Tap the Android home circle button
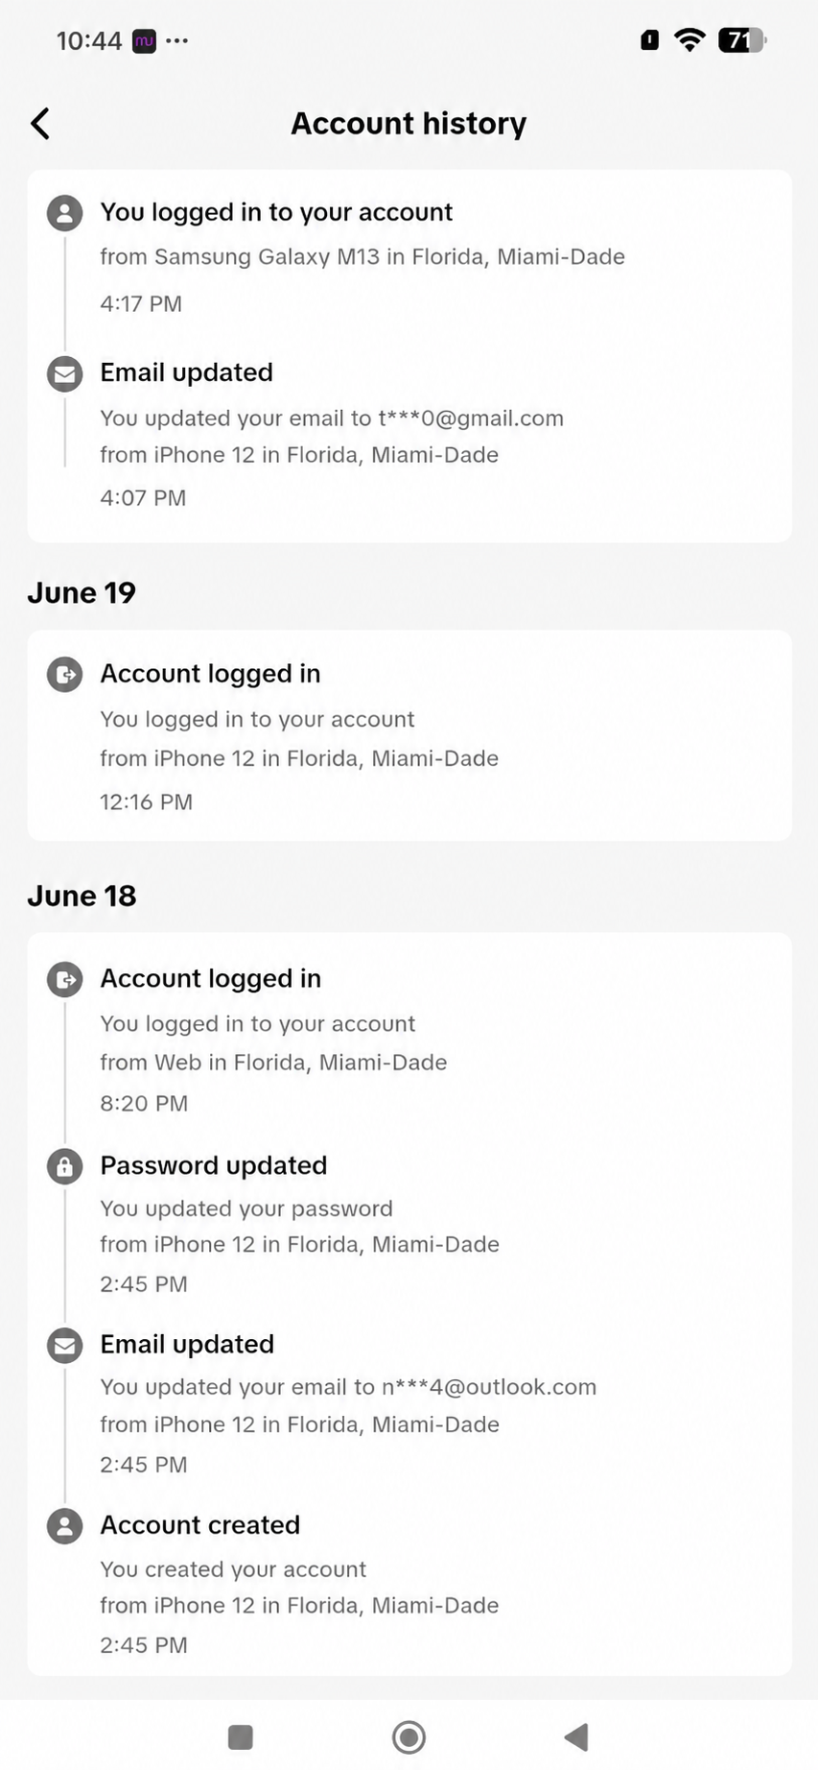The width and height of the screenshot is (818, 1770). [x=409, y=1736]
